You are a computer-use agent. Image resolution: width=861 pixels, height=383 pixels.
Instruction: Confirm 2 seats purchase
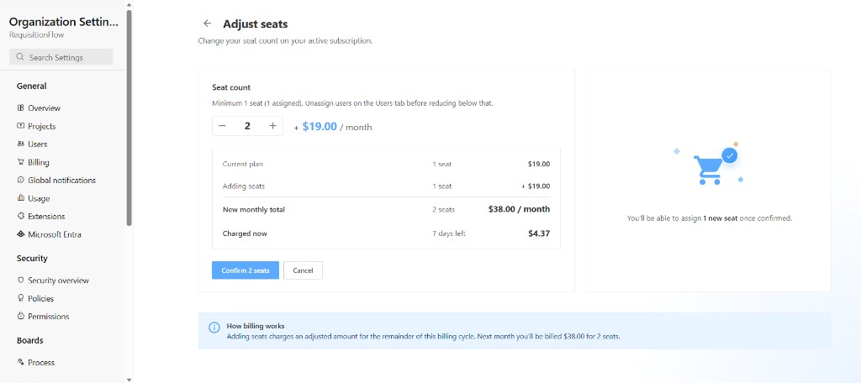point(246,270)
